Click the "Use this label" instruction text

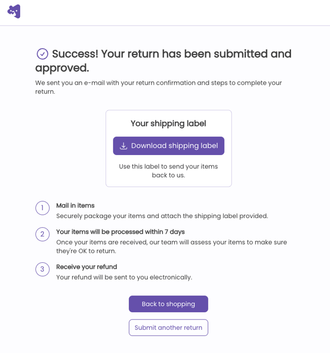point(168,171)
